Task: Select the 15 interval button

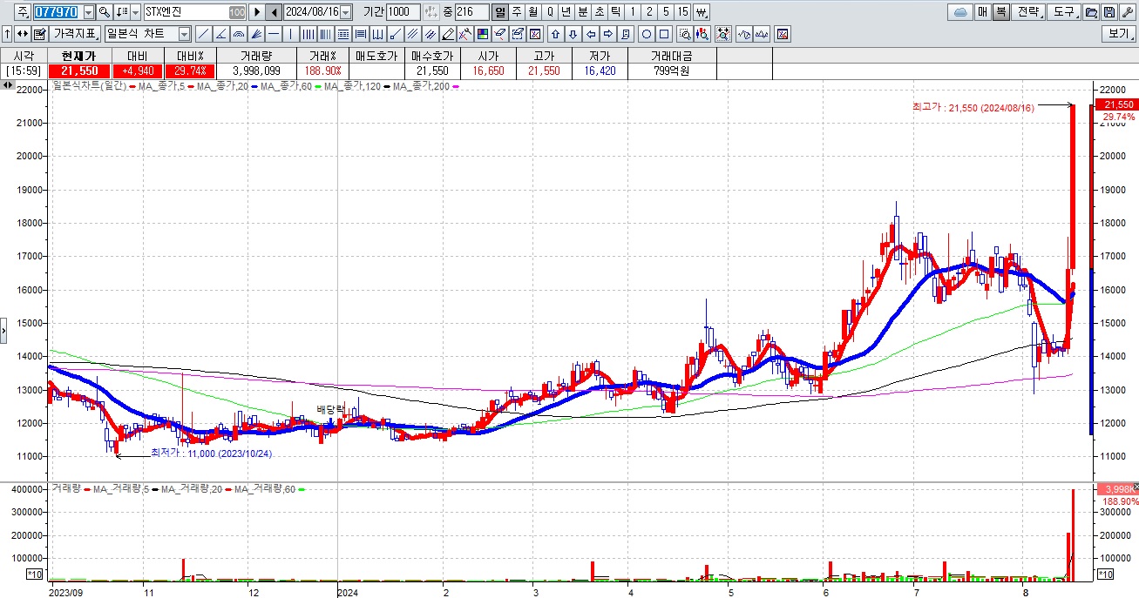Action: 682,12
